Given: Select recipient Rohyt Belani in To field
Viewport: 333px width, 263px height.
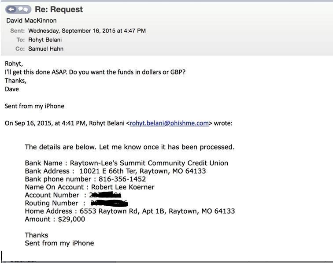Looking at the screenshot, I should pyautogui.click(x=45, y=40).
